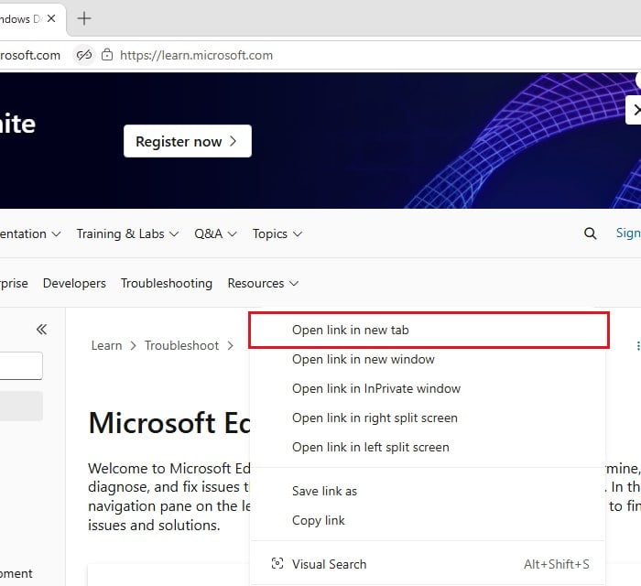This screenshot has height=586, width=641.
Task: Expand the Q&A dropdown
Action: click(215, 233)
